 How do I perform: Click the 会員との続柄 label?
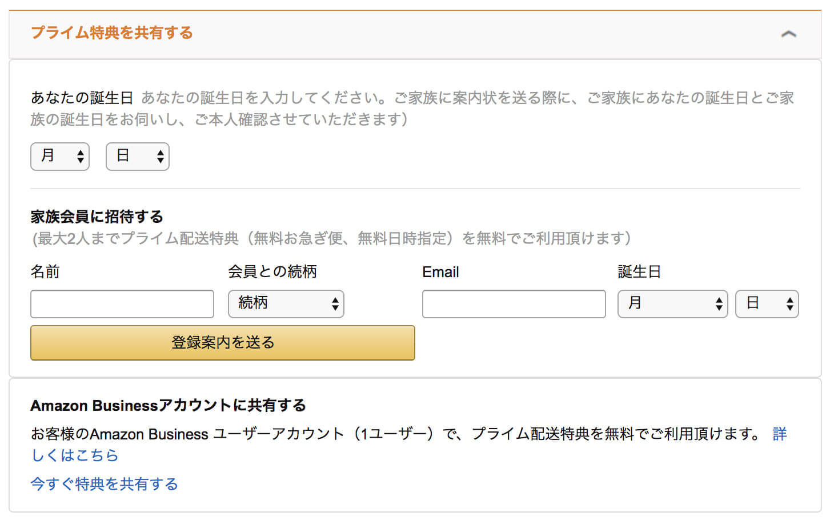(x=272, y=271)
